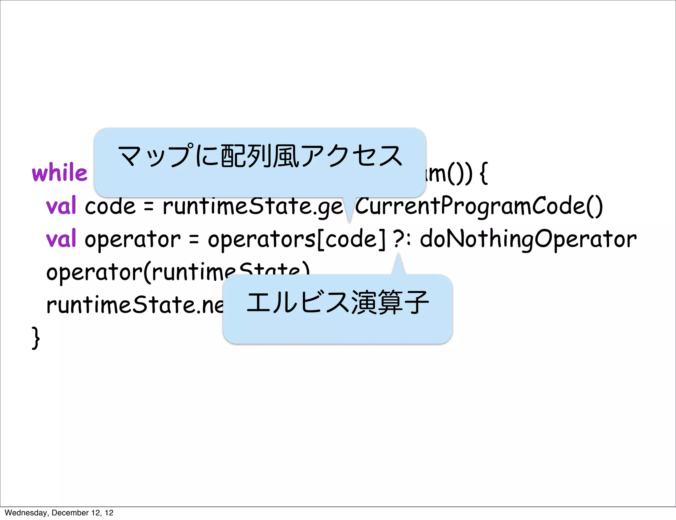Click 'CurrentProgramCode()' in the second line
Viewport: 676px width, 520px height.
[x=479, y=207]
